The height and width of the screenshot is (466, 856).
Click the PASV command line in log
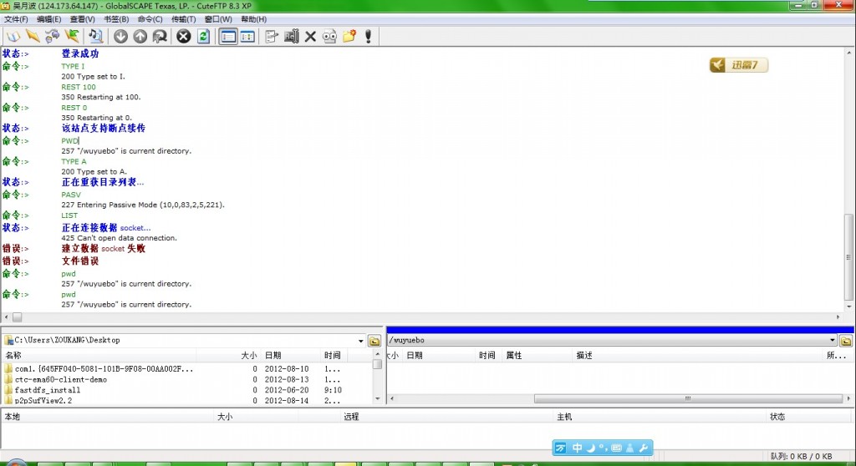71,195
